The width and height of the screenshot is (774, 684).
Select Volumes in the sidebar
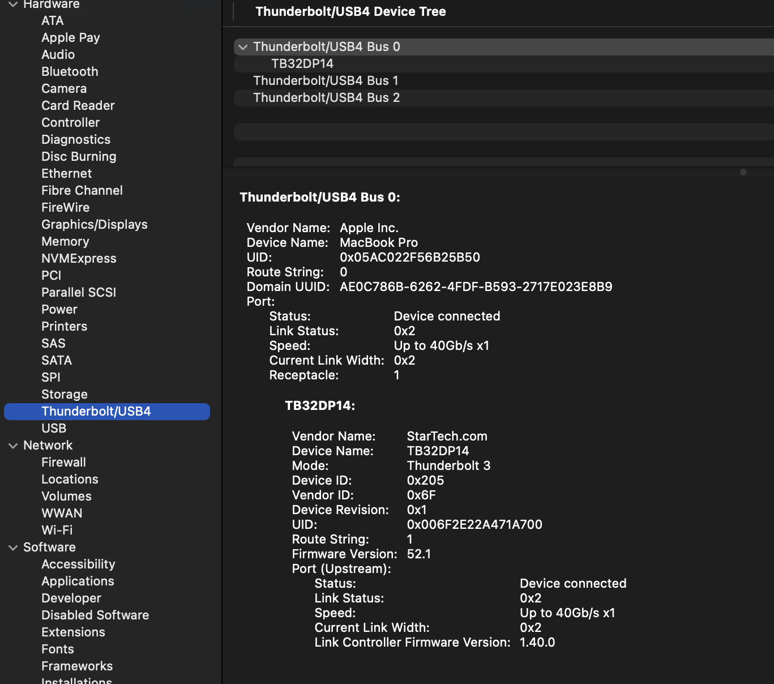[x=67, y=497]
